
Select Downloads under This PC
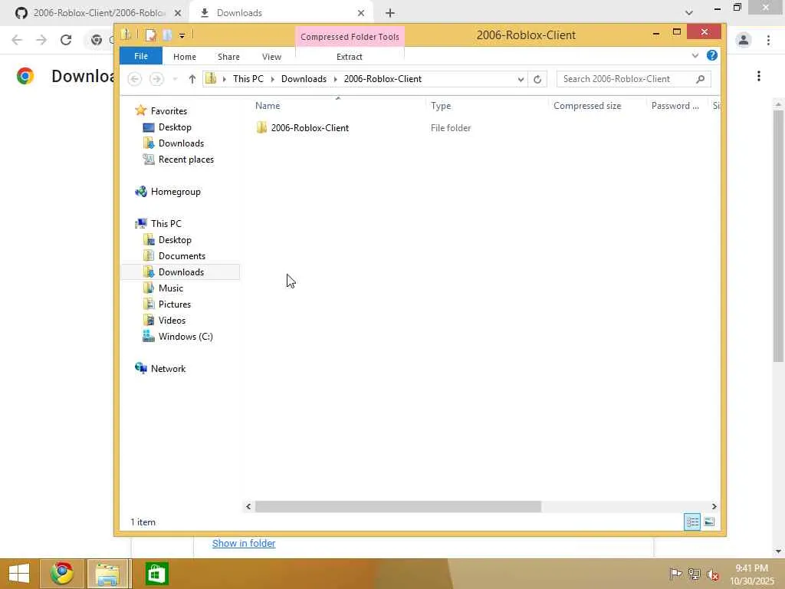click(x=181, y=272)
